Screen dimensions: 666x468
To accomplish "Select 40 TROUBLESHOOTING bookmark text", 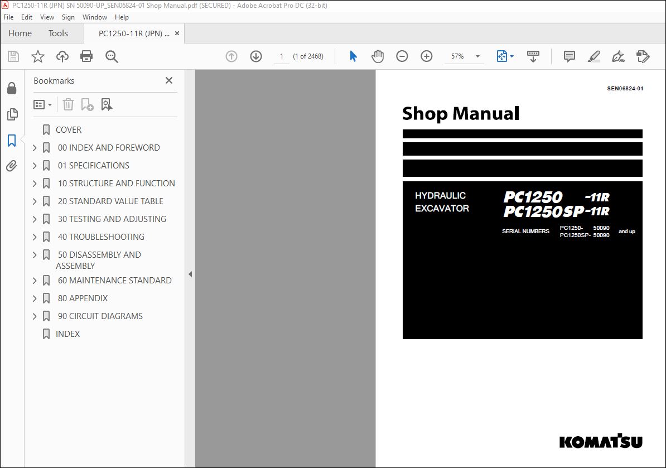I will 101,237.
